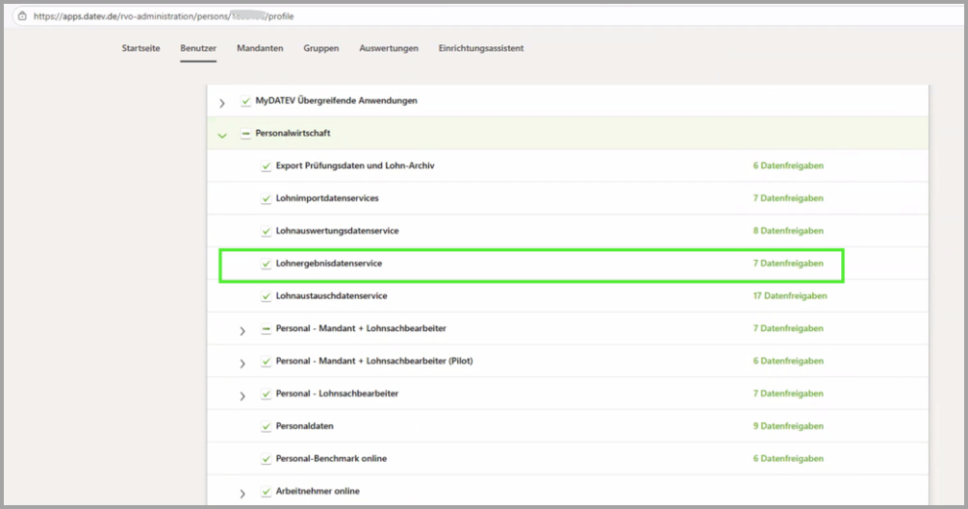Uncheck Personal-Benchmark online
The width and height of the screenshot is (968, 509).
coord(267,459)
